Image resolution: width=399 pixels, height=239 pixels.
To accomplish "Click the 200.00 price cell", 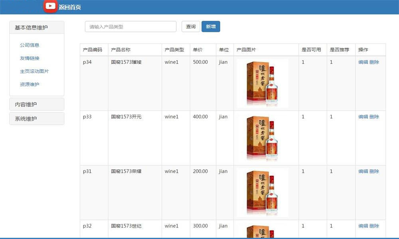I will pyautogui.click(x=203, y=192).
